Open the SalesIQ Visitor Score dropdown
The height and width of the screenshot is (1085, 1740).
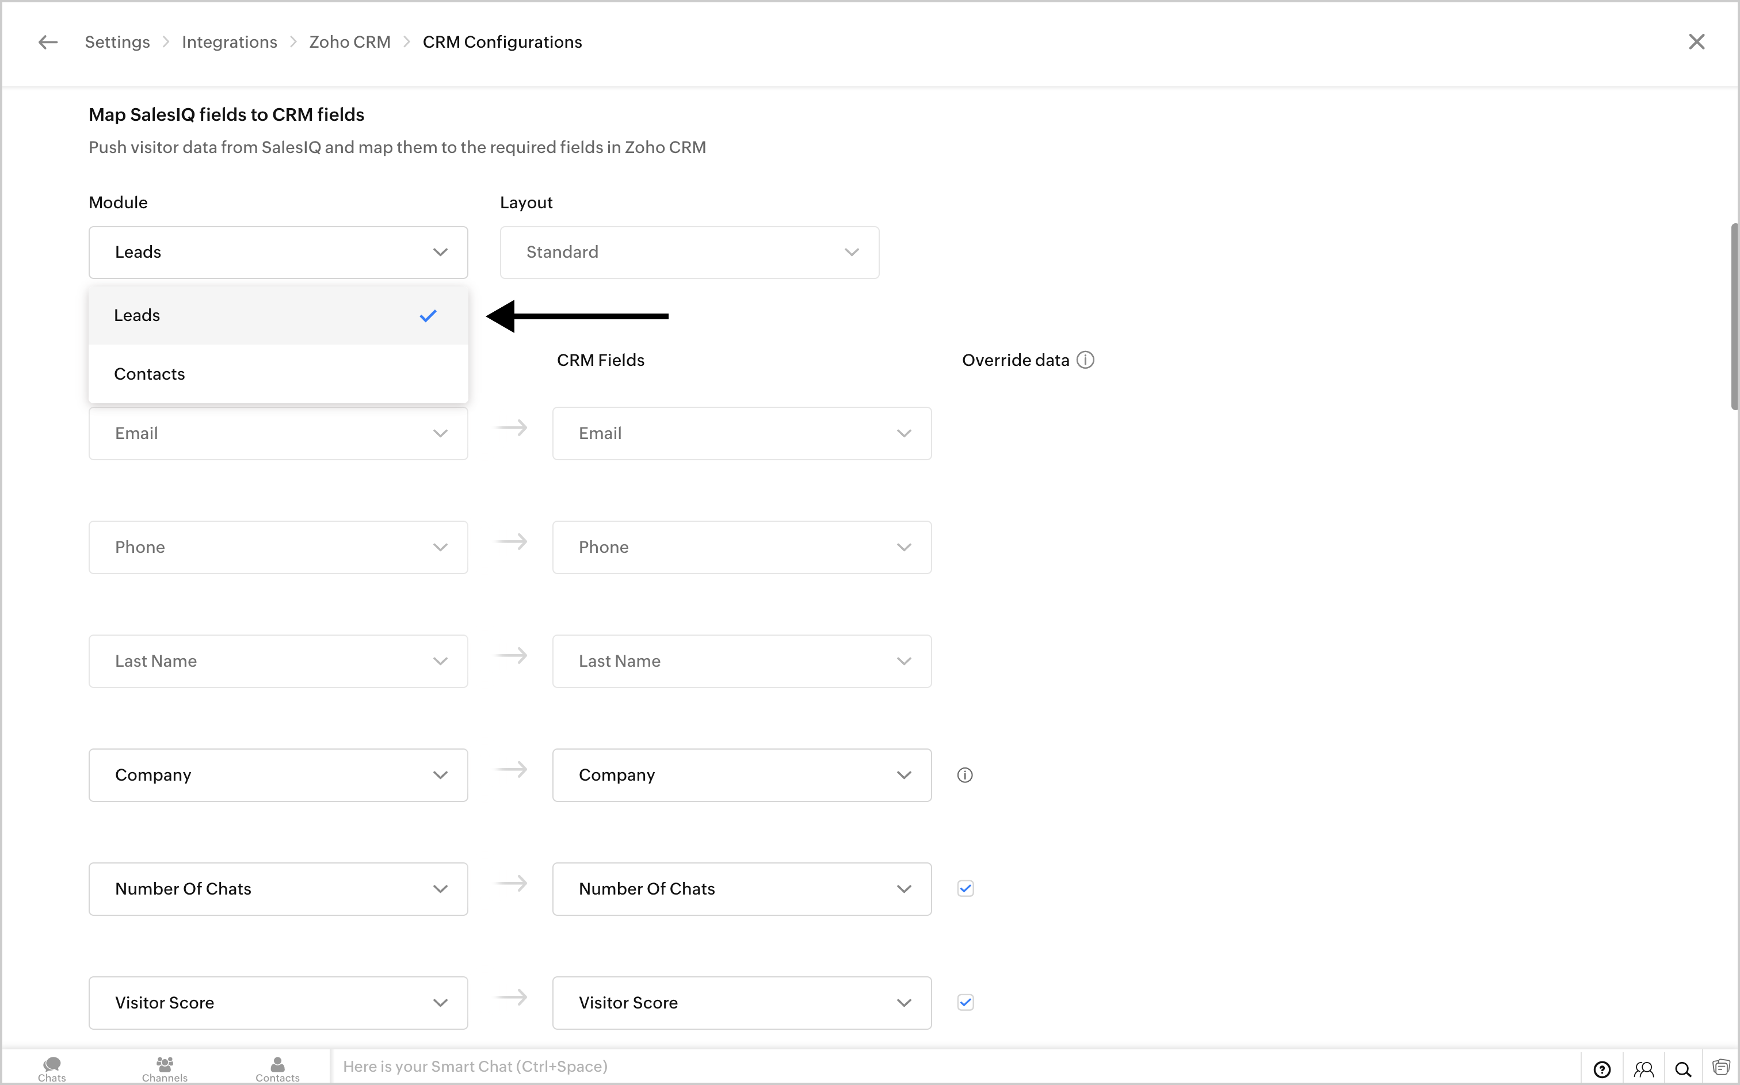(x=278, y=1003)
